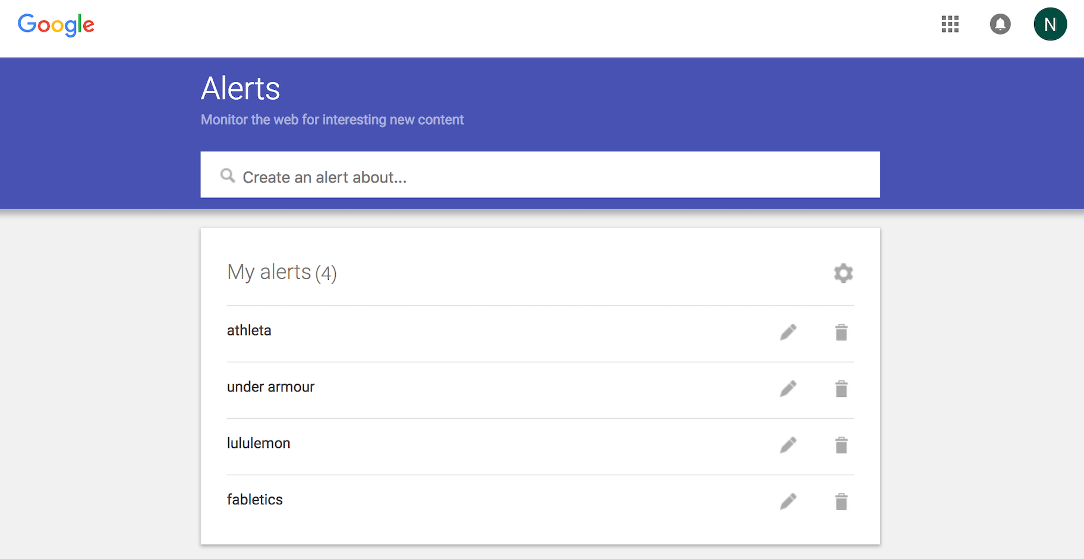Remove the lululemon alert
The height and width of the screenshot is (559, 1084).
[841, 445]
